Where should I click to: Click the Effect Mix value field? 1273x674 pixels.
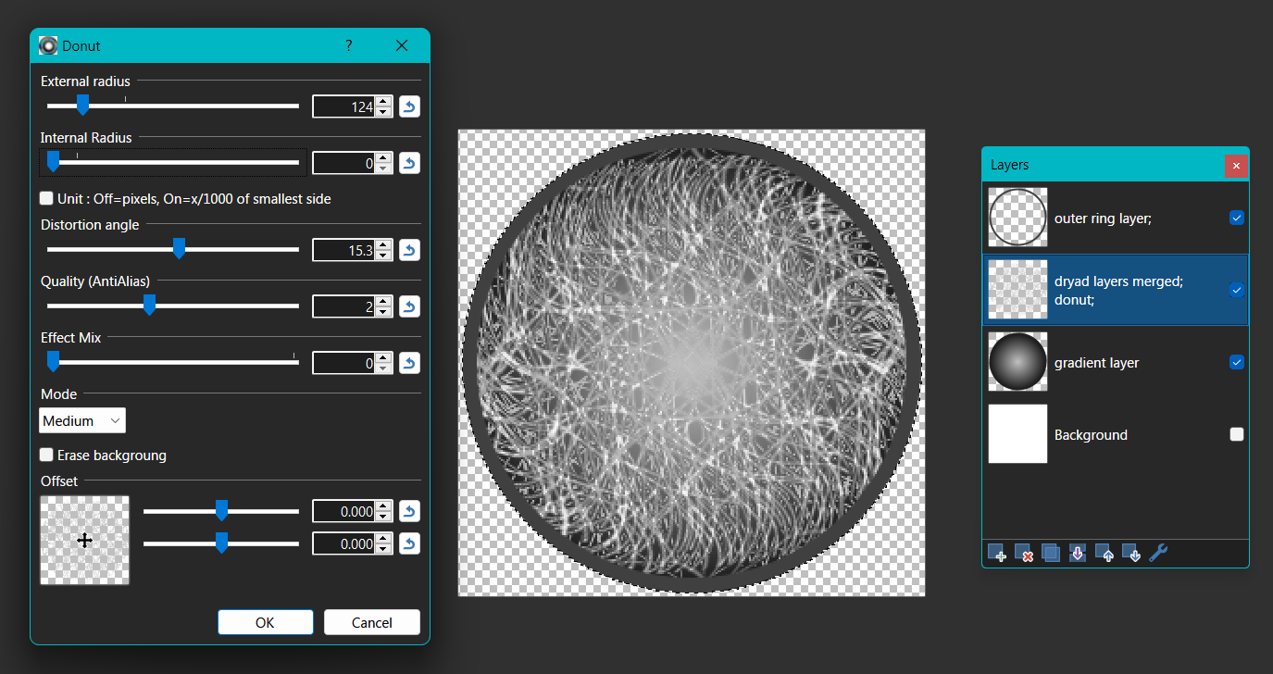pos(344,363)
